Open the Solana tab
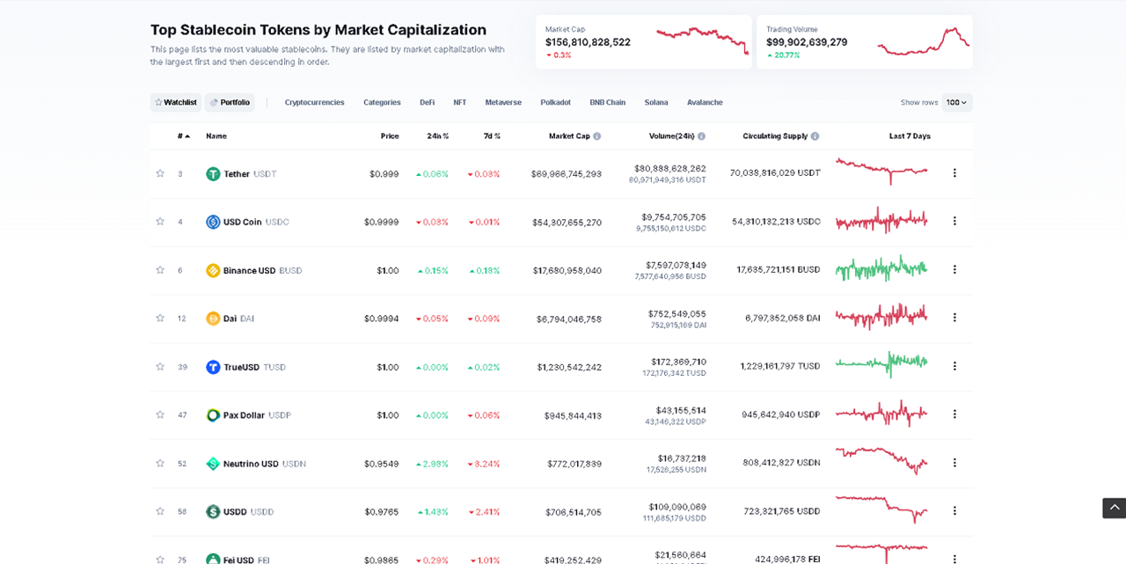1126x564 pixels. tap(656, 103)
